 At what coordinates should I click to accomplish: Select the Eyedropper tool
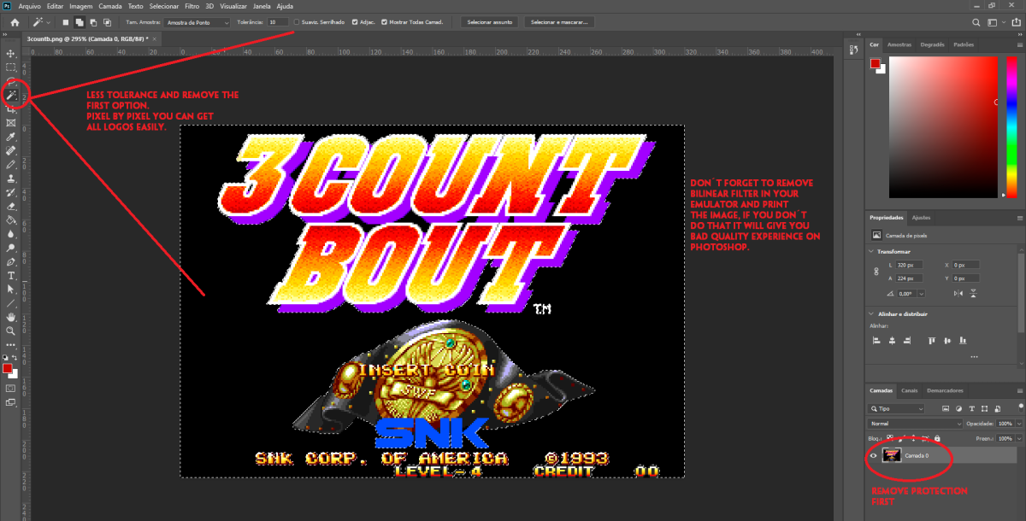tap(11, 137)
